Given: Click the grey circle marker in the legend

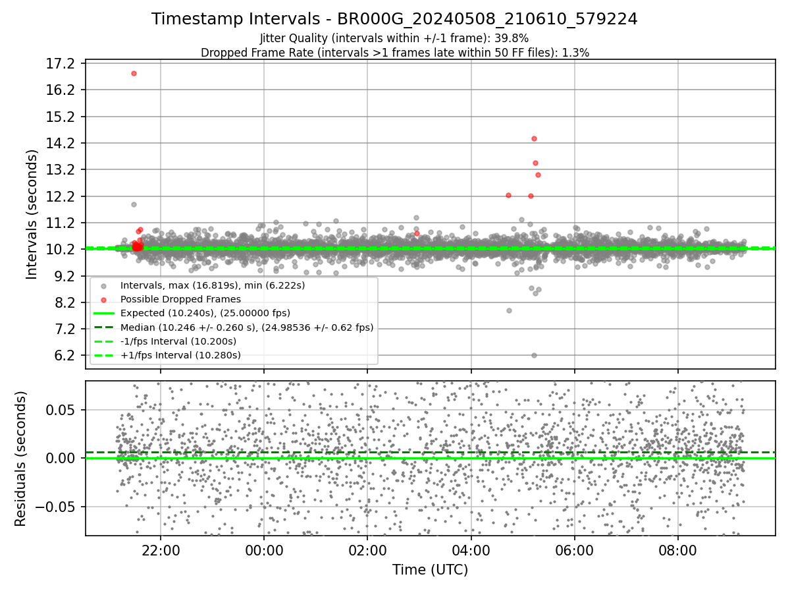Looking at the screenshot, I should (x=103, y=286).
